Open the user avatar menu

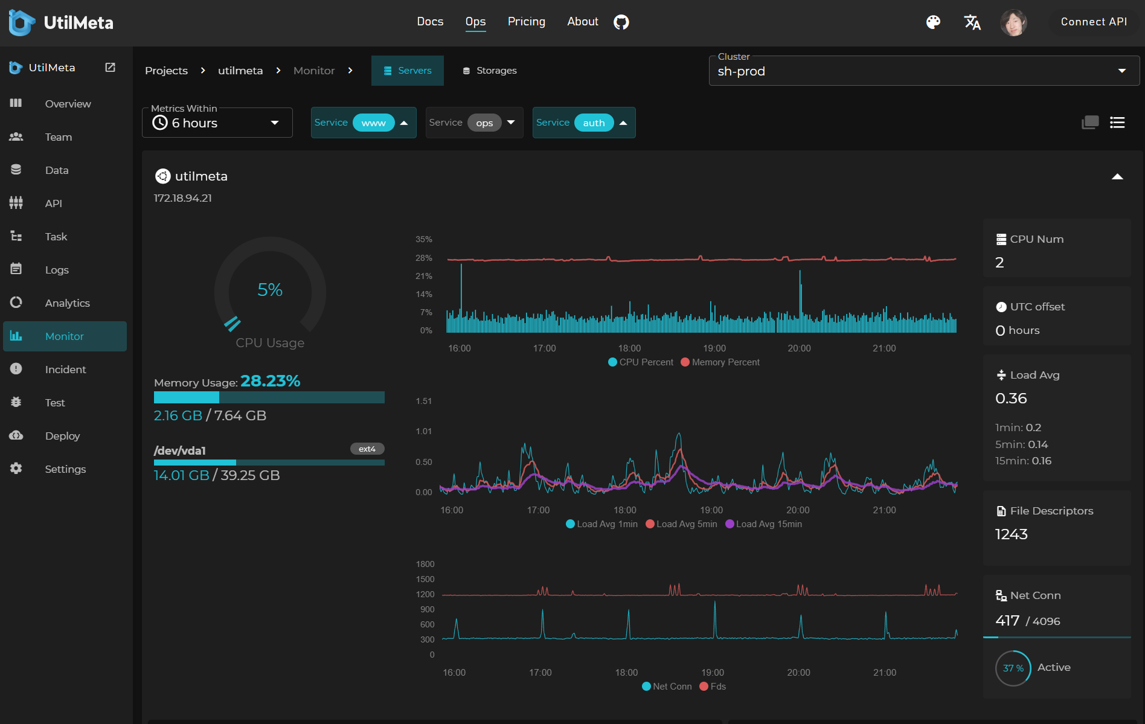pyautogui.click(x=1013, y=22)
